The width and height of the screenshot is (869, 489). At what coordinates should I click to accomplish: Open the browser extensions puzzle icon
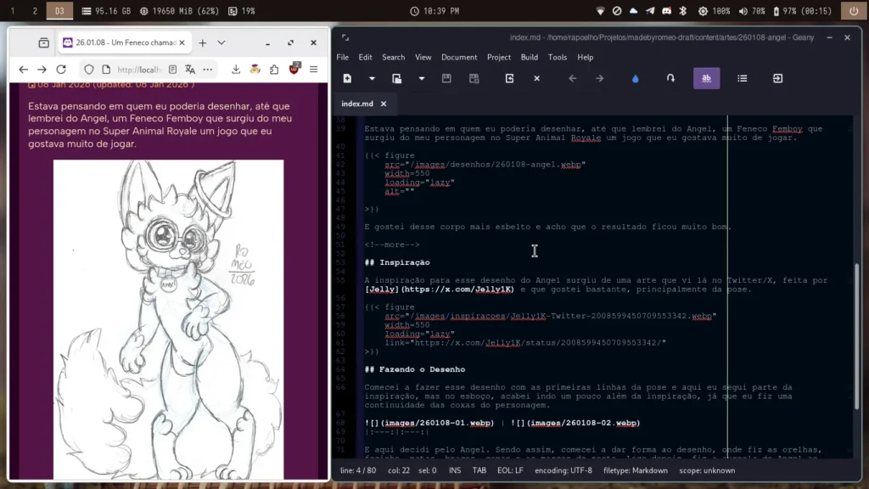click(x=274, y=70)
